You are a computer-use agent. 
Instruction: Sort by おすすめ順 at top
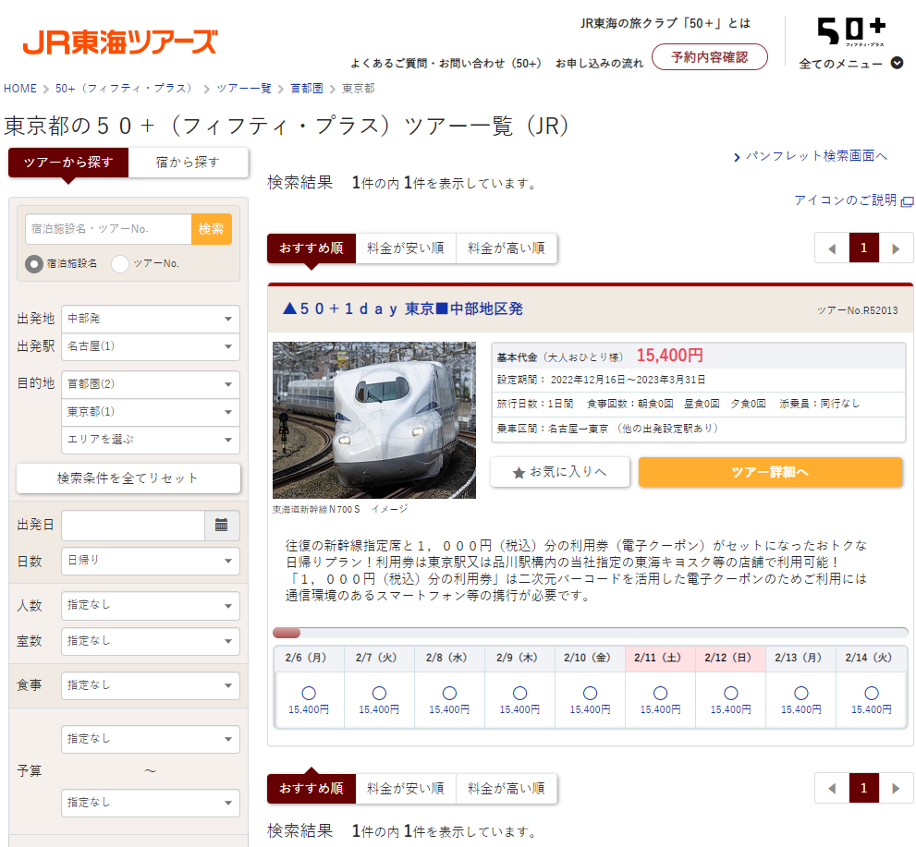coord(311,248)
